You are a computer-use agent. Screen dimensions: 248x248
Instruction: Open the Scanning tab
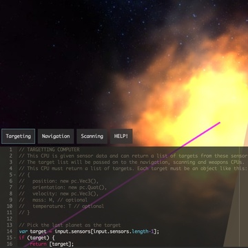coord(92,136)
